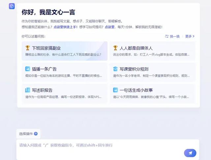Click description 请作为一名小学老师
211x160 pixels.
151,76
